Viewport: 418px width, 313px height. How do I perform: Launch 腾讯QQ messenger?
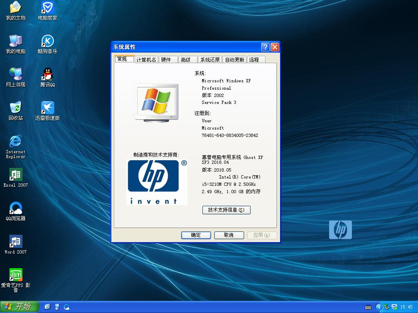coord(48,75)
